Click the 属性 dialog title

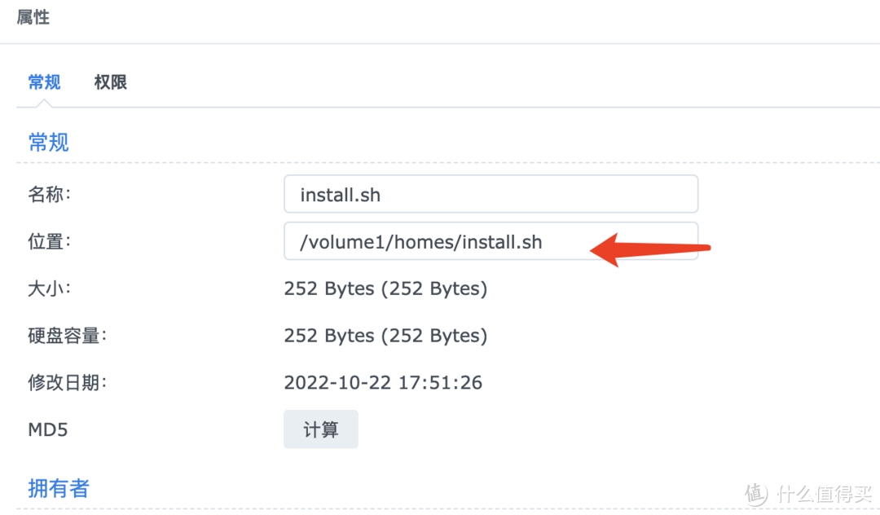point(33,17)
